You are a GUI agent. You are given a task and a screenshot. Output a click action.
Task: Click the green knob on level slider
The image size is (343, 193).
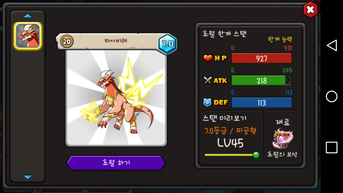256,155
